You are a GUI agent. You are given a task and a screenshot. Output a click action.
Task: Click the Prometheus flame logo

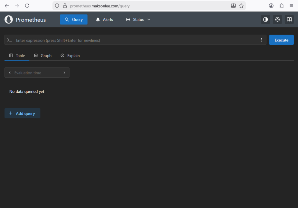click(x=9, y=19)
